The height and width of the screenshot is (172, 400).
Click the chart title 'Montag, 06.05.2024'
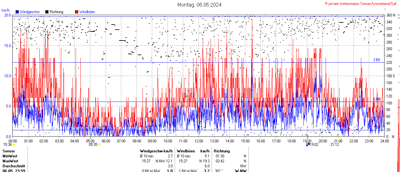[200, 5]
